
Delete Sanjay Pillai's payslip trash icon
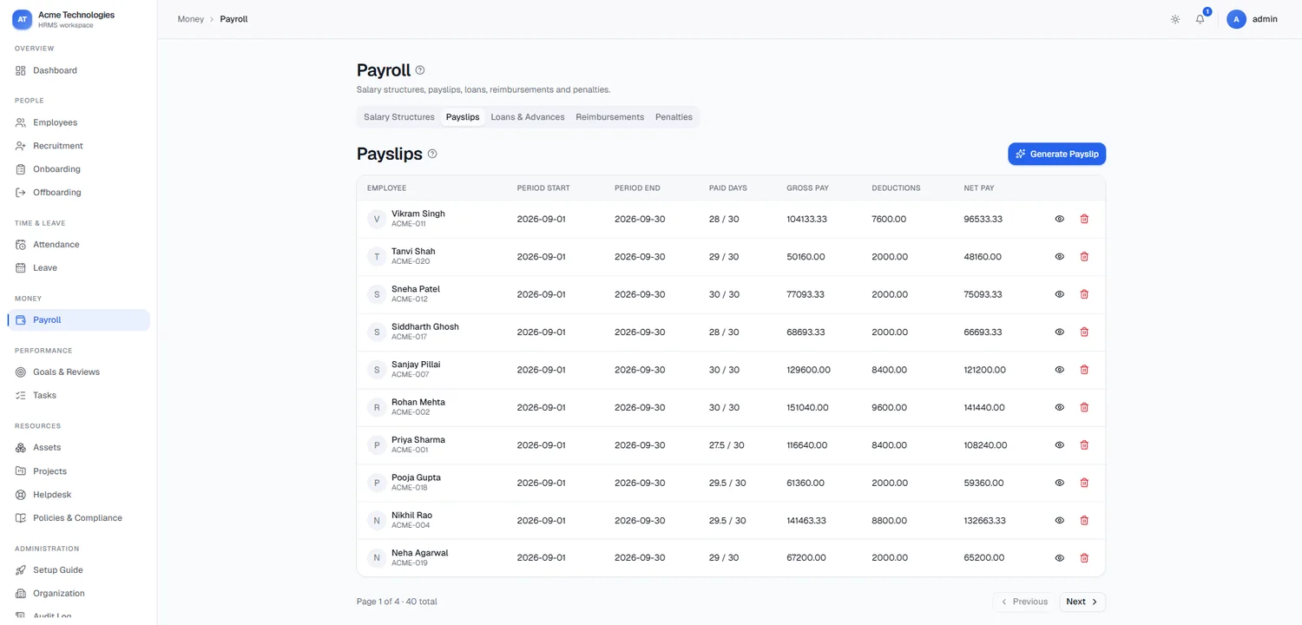[1084, 370]
